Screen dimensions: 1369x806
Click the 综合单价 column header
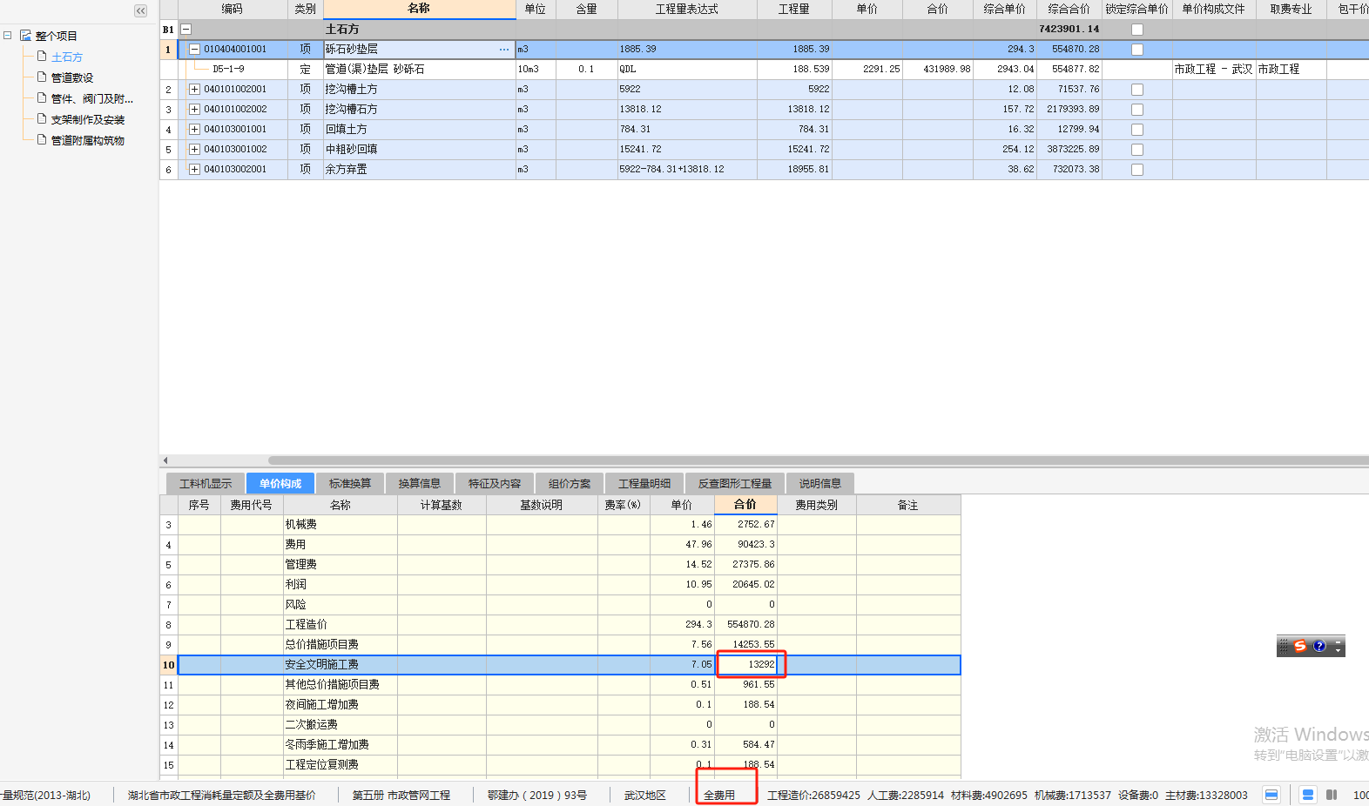point(1004,9)
